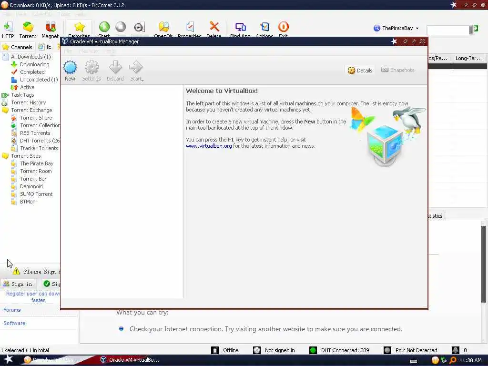The height and width of the screenshot is (366, 488).
Task: Open VirtualBox Settings gear icon
Action: pos(91,67)
